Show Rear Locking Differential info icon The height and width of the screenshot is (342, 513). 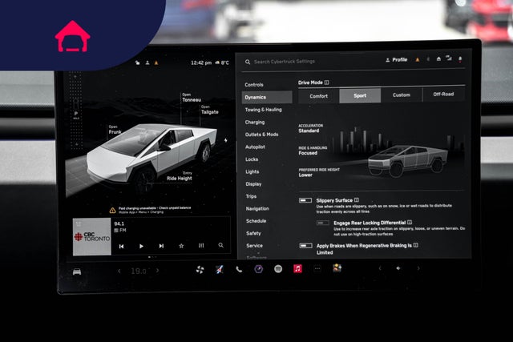point(410,223)
